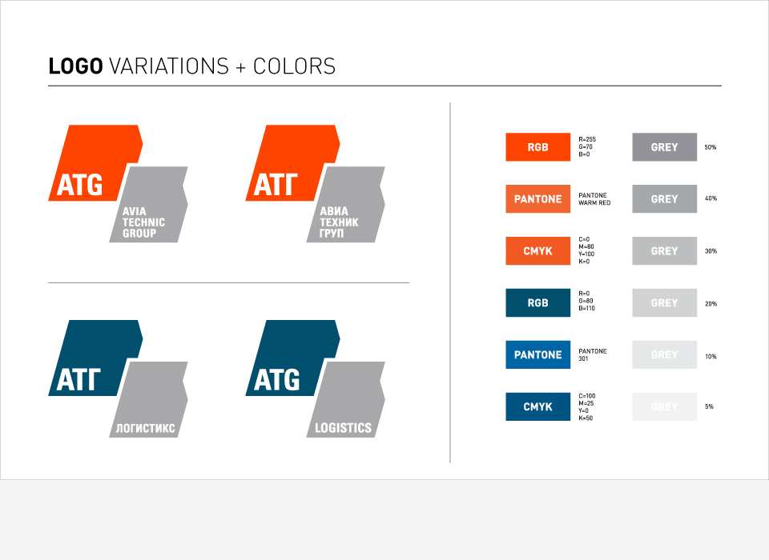Click the dark blue RGB swatch
Image resolution: width=769 pixels, height=560 pixels.
(x=538, y=302)
